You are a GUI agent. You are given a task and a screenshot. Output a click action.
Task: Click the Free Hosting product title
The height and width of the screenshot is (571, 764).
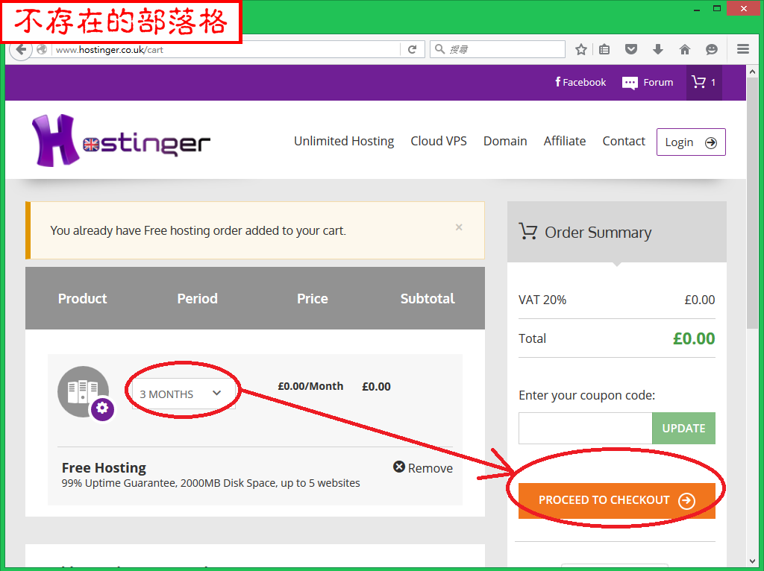tap(104, 468)
